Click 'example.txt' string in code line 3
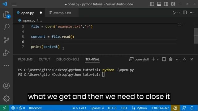Image resolution: width=198 pixels, height=111 pixels. [69, 27]
